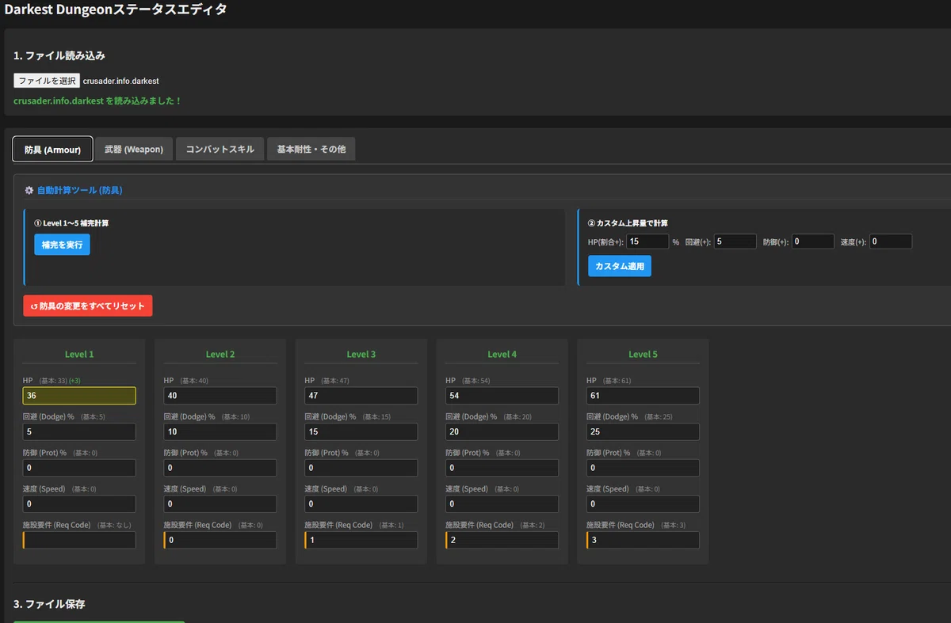The height and width of the screenshot is (623, 951).
Task: Click the 1. ファイル読み込み heading
Action: (x=59, y=55)
